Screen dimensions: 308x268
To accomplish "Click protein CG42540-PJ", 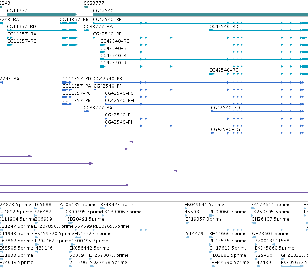I will (119, 122).
